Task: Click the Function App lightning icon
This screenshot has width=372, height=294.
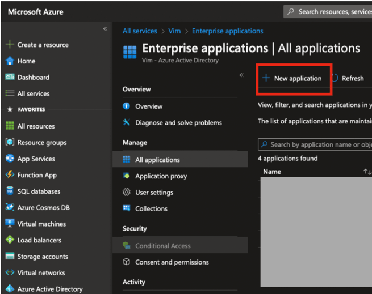Action: click(10, 176)
